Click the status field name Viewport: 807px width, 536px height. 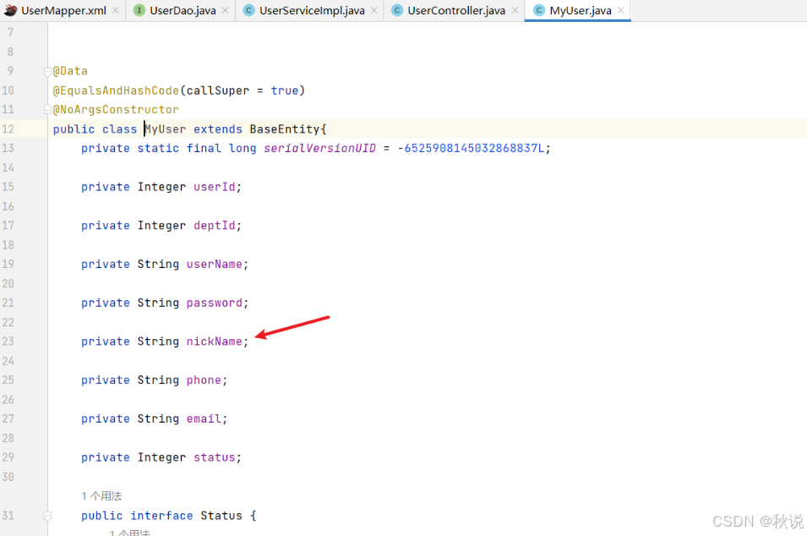214,457
